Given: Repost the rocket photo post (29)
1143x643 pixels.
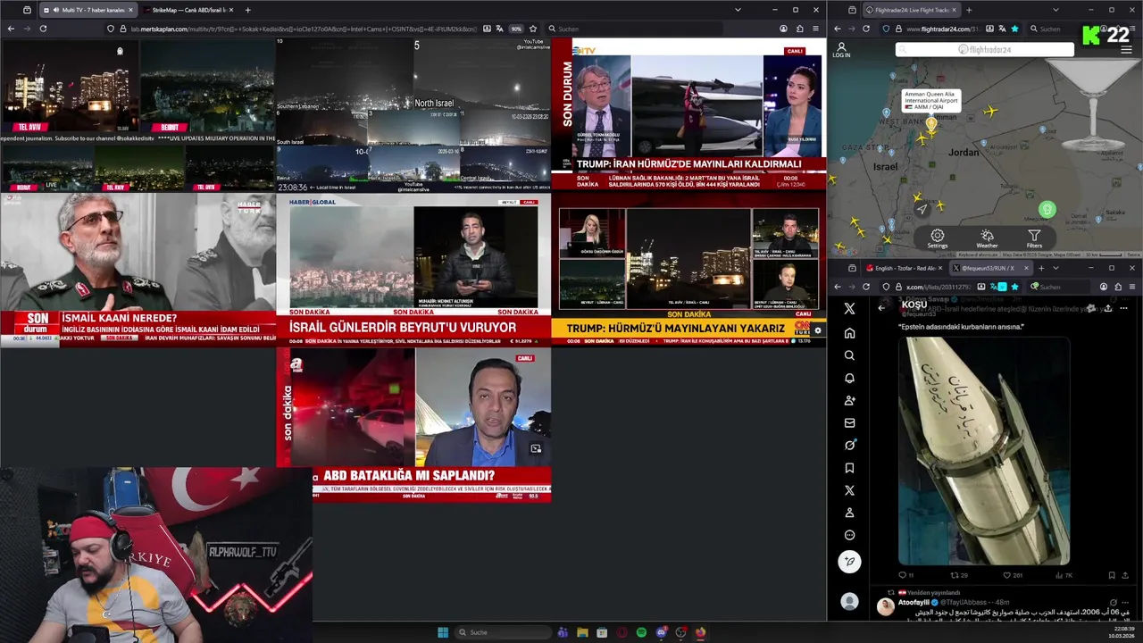Looking at the screenshot, I should click(958, 575).
